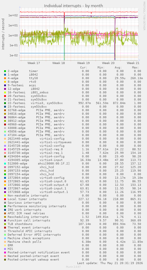147x270 pixels.
Task: Click the Avg: column header
Action: 118,68
